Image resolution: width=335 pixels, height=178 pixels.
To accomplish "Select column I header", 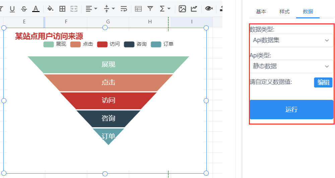I will [x=192, y=22].
